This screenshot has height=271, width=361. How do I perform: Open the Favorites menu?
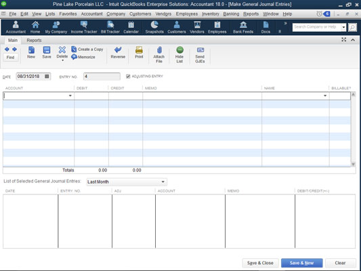click(x=68, y=14)
